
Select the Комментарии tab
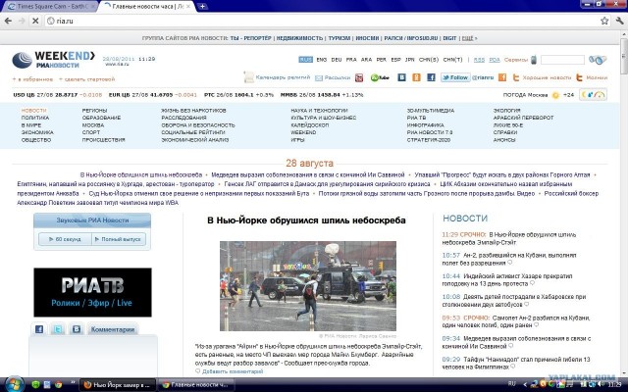[x=112, y=329]
